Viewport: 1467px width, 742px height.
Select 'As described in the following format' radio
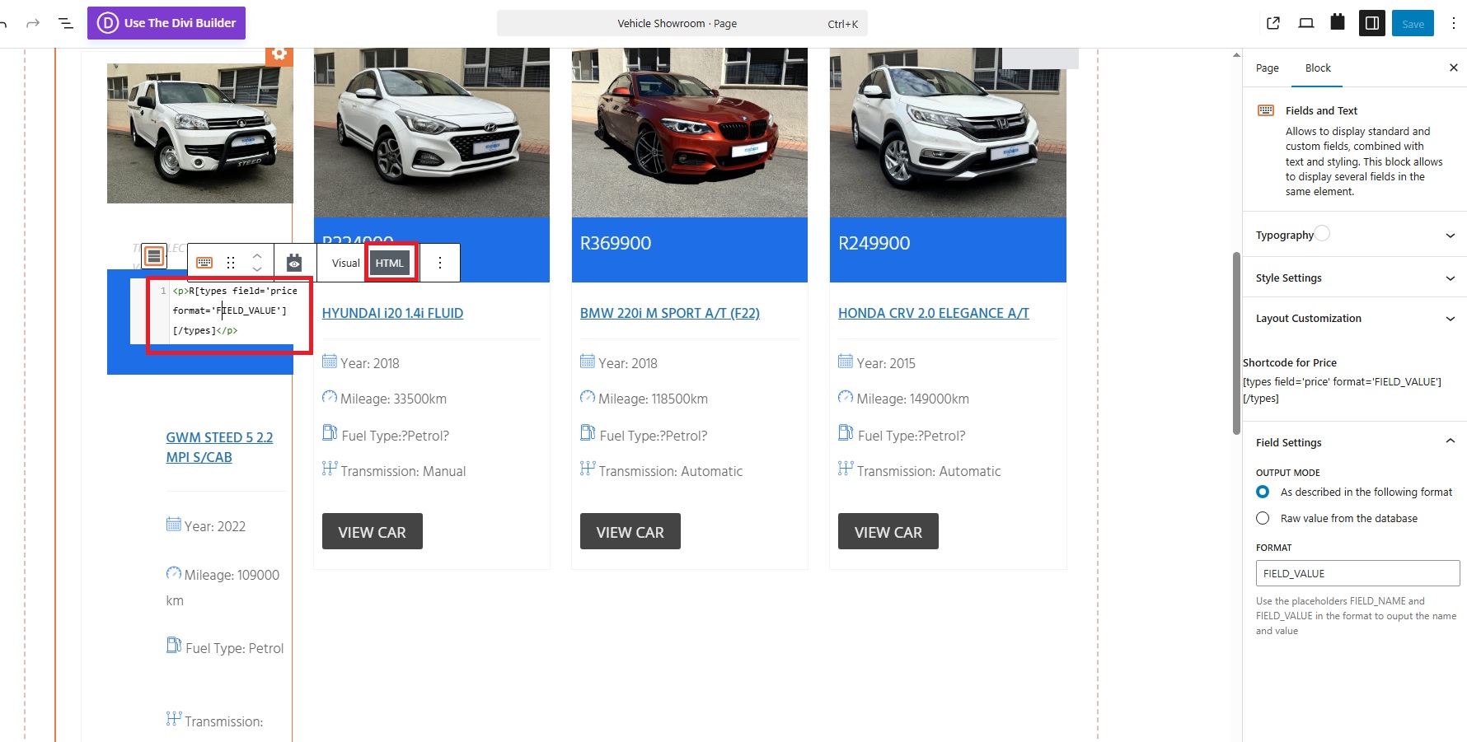pyautogui.click(x=1263, y=492)
